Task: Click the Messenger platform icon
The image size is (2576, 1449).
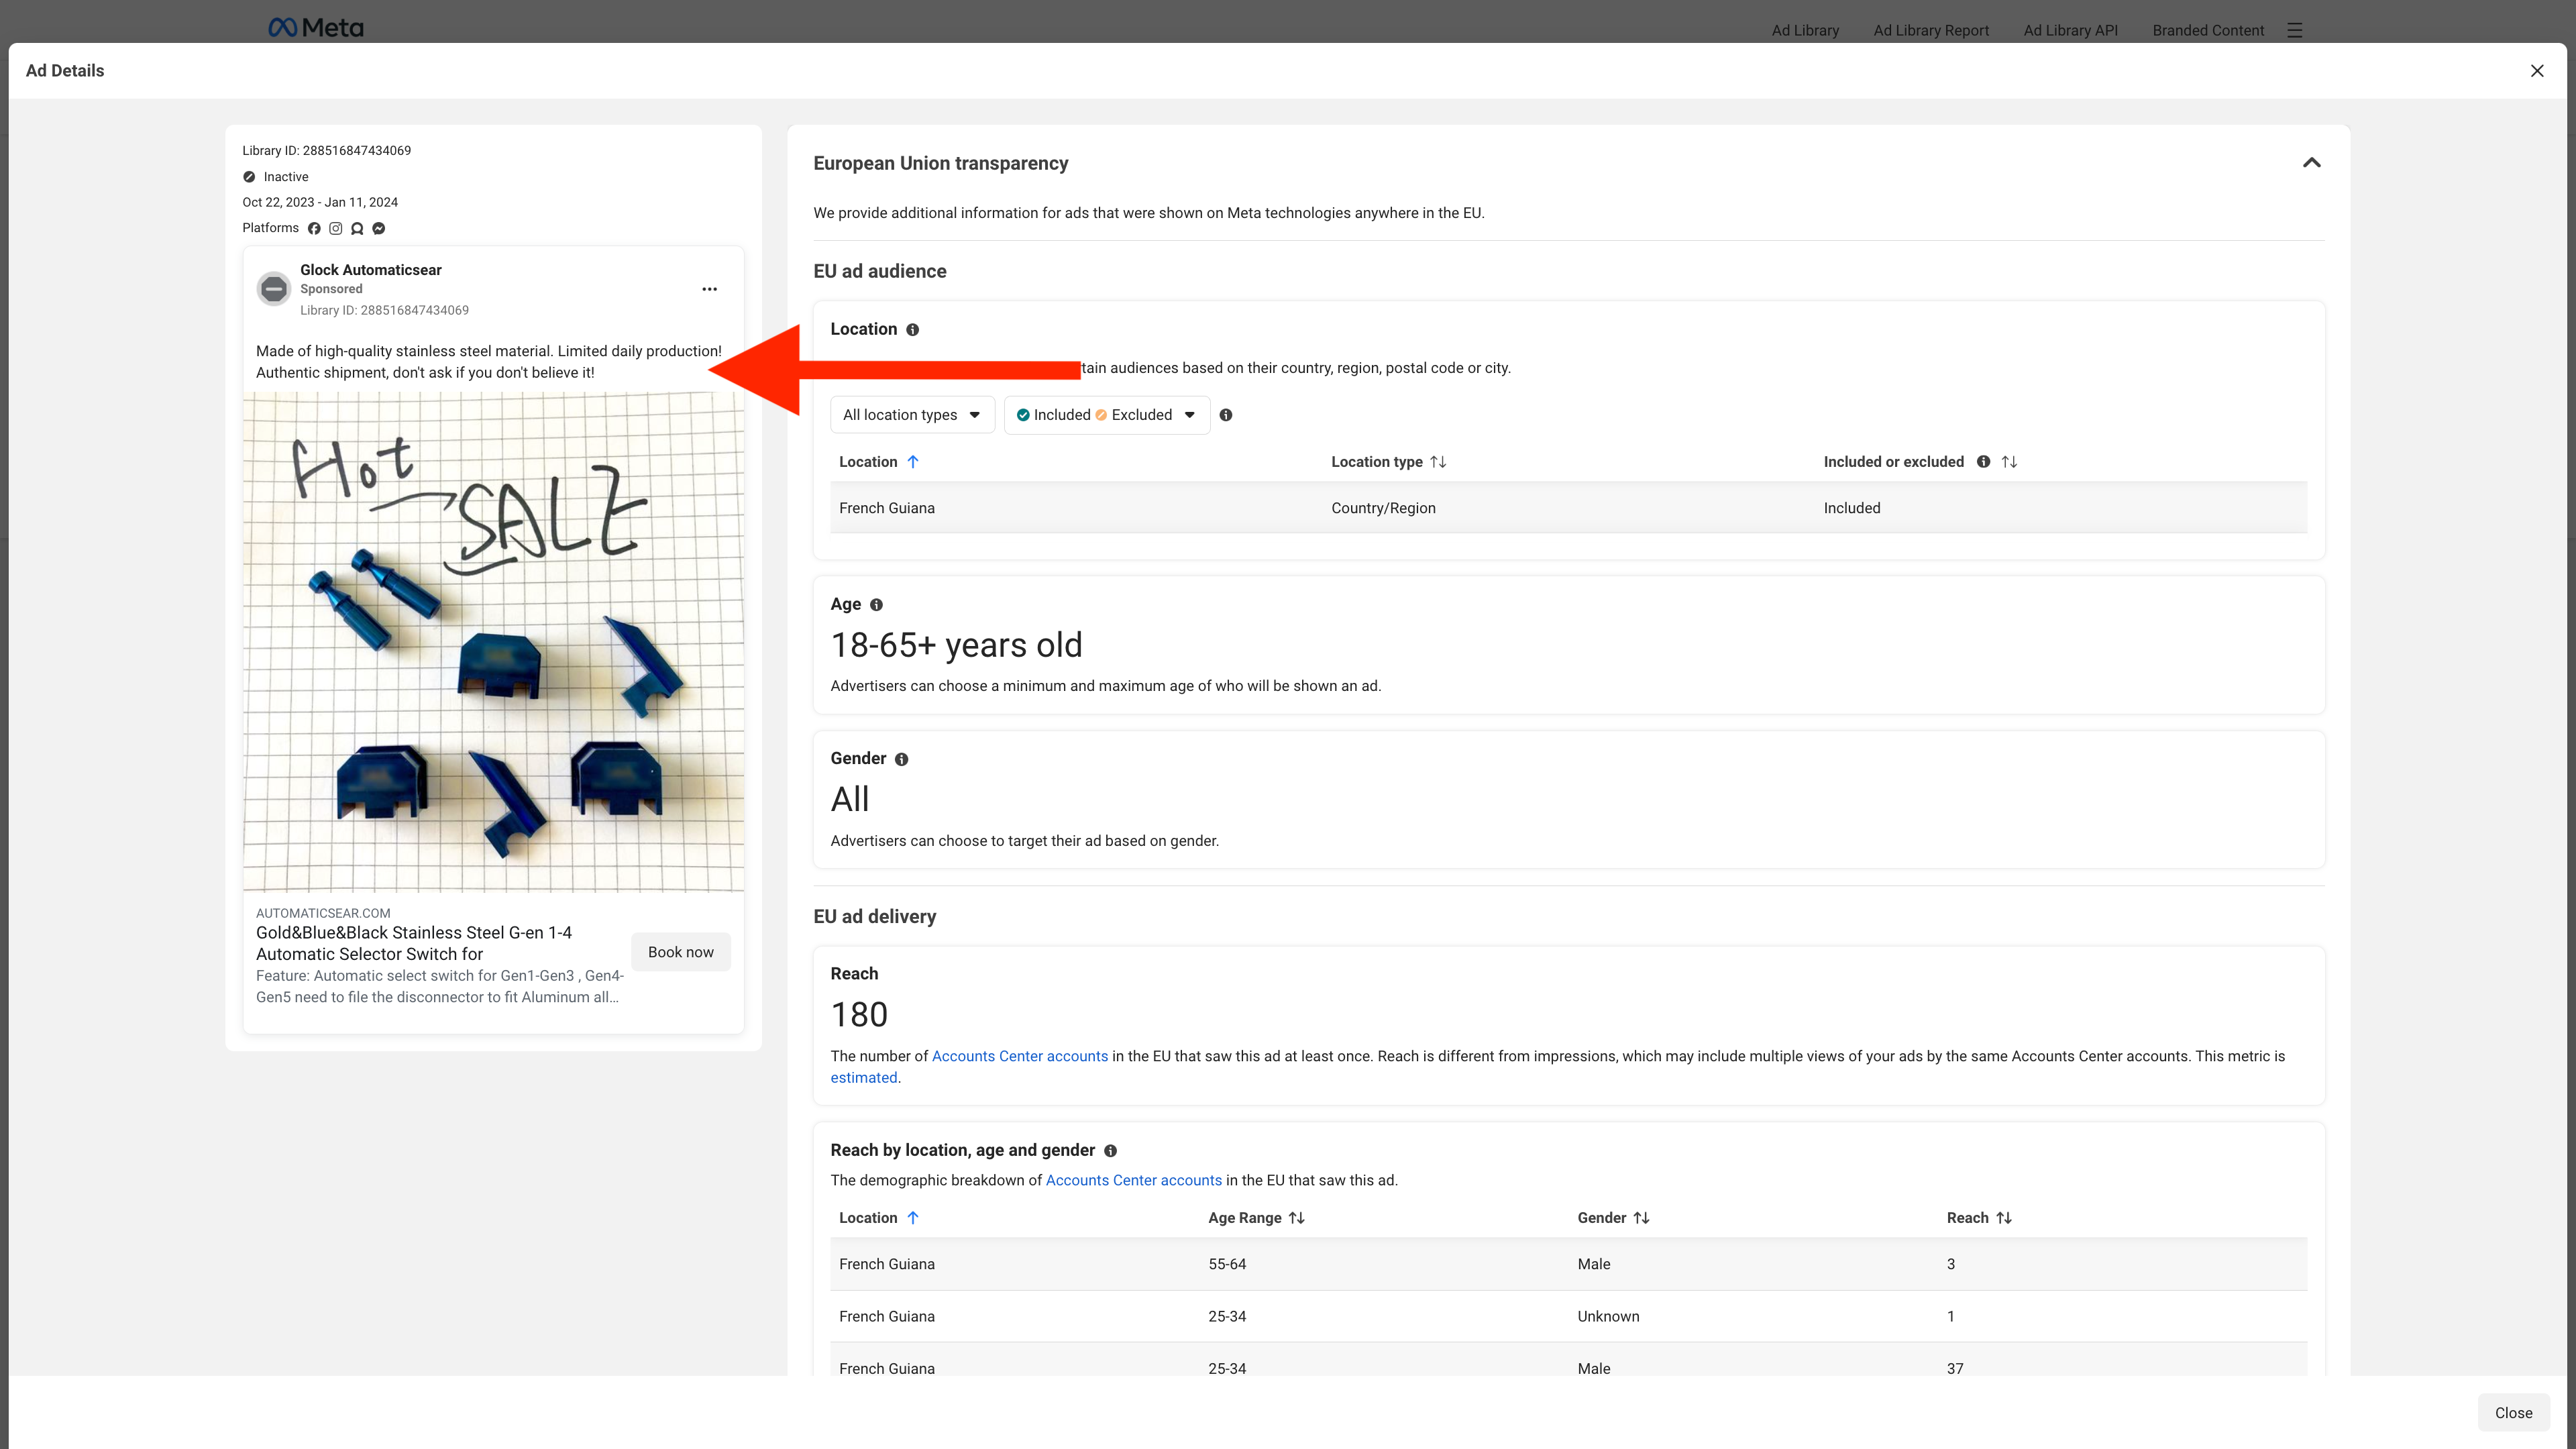Action: pos(379,229)
